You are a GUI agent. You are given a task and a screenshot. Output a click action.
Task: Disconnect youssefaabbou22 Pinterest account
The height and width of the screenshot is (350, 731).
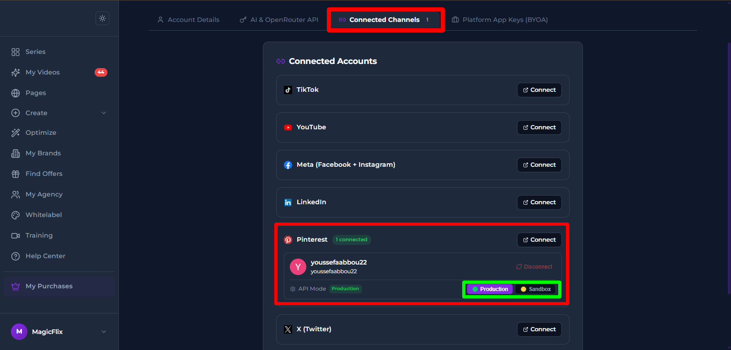[x=534, y=267]
